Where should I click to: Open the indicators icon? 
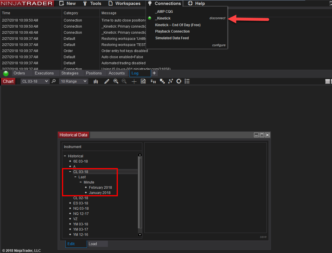(x=171, y=81)
